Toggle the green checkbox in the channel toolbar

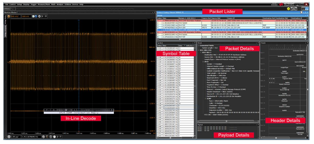click(33, 16)
